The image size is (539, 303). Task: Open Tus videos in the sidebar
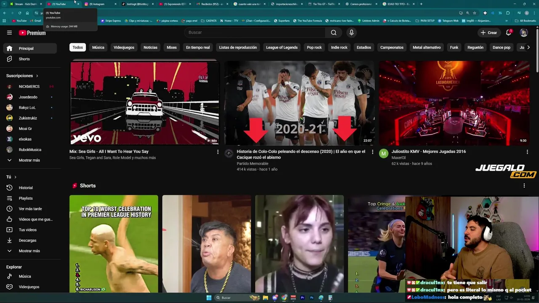(x=29, y=230)
